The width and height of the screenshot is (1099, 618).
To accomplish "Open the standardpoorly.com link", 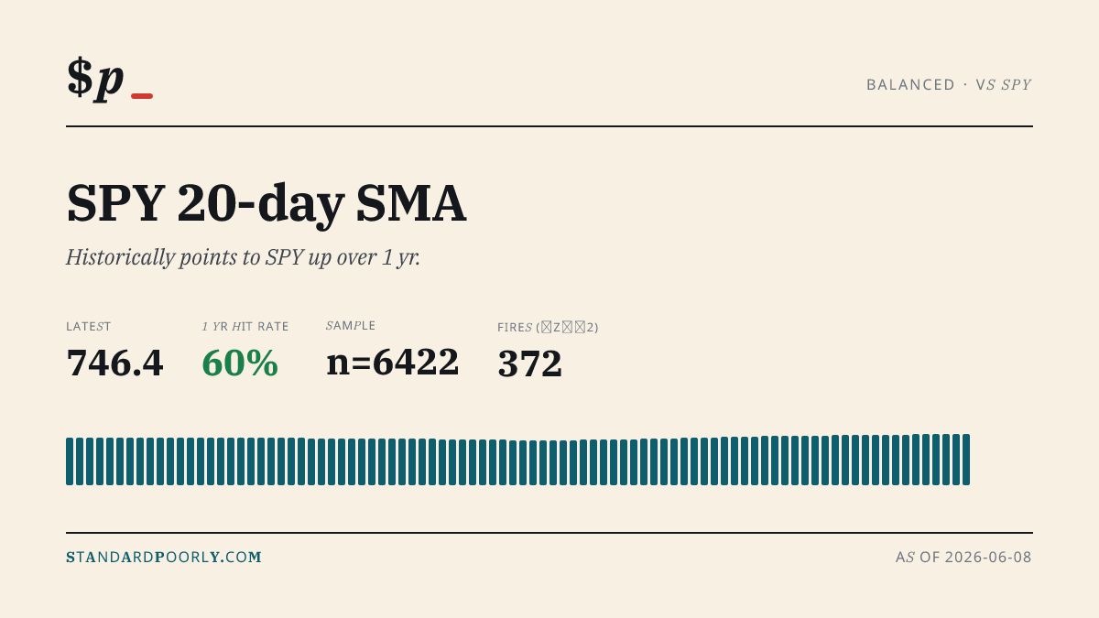I will [x=164, y=557].
